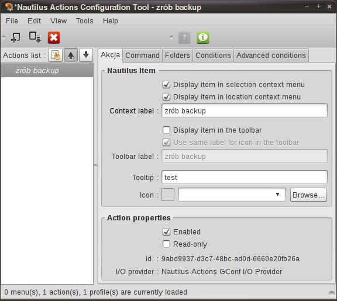This screenshot has height=301, width=337.
Task: Switch to the Command tab
Action: point(142,56)
